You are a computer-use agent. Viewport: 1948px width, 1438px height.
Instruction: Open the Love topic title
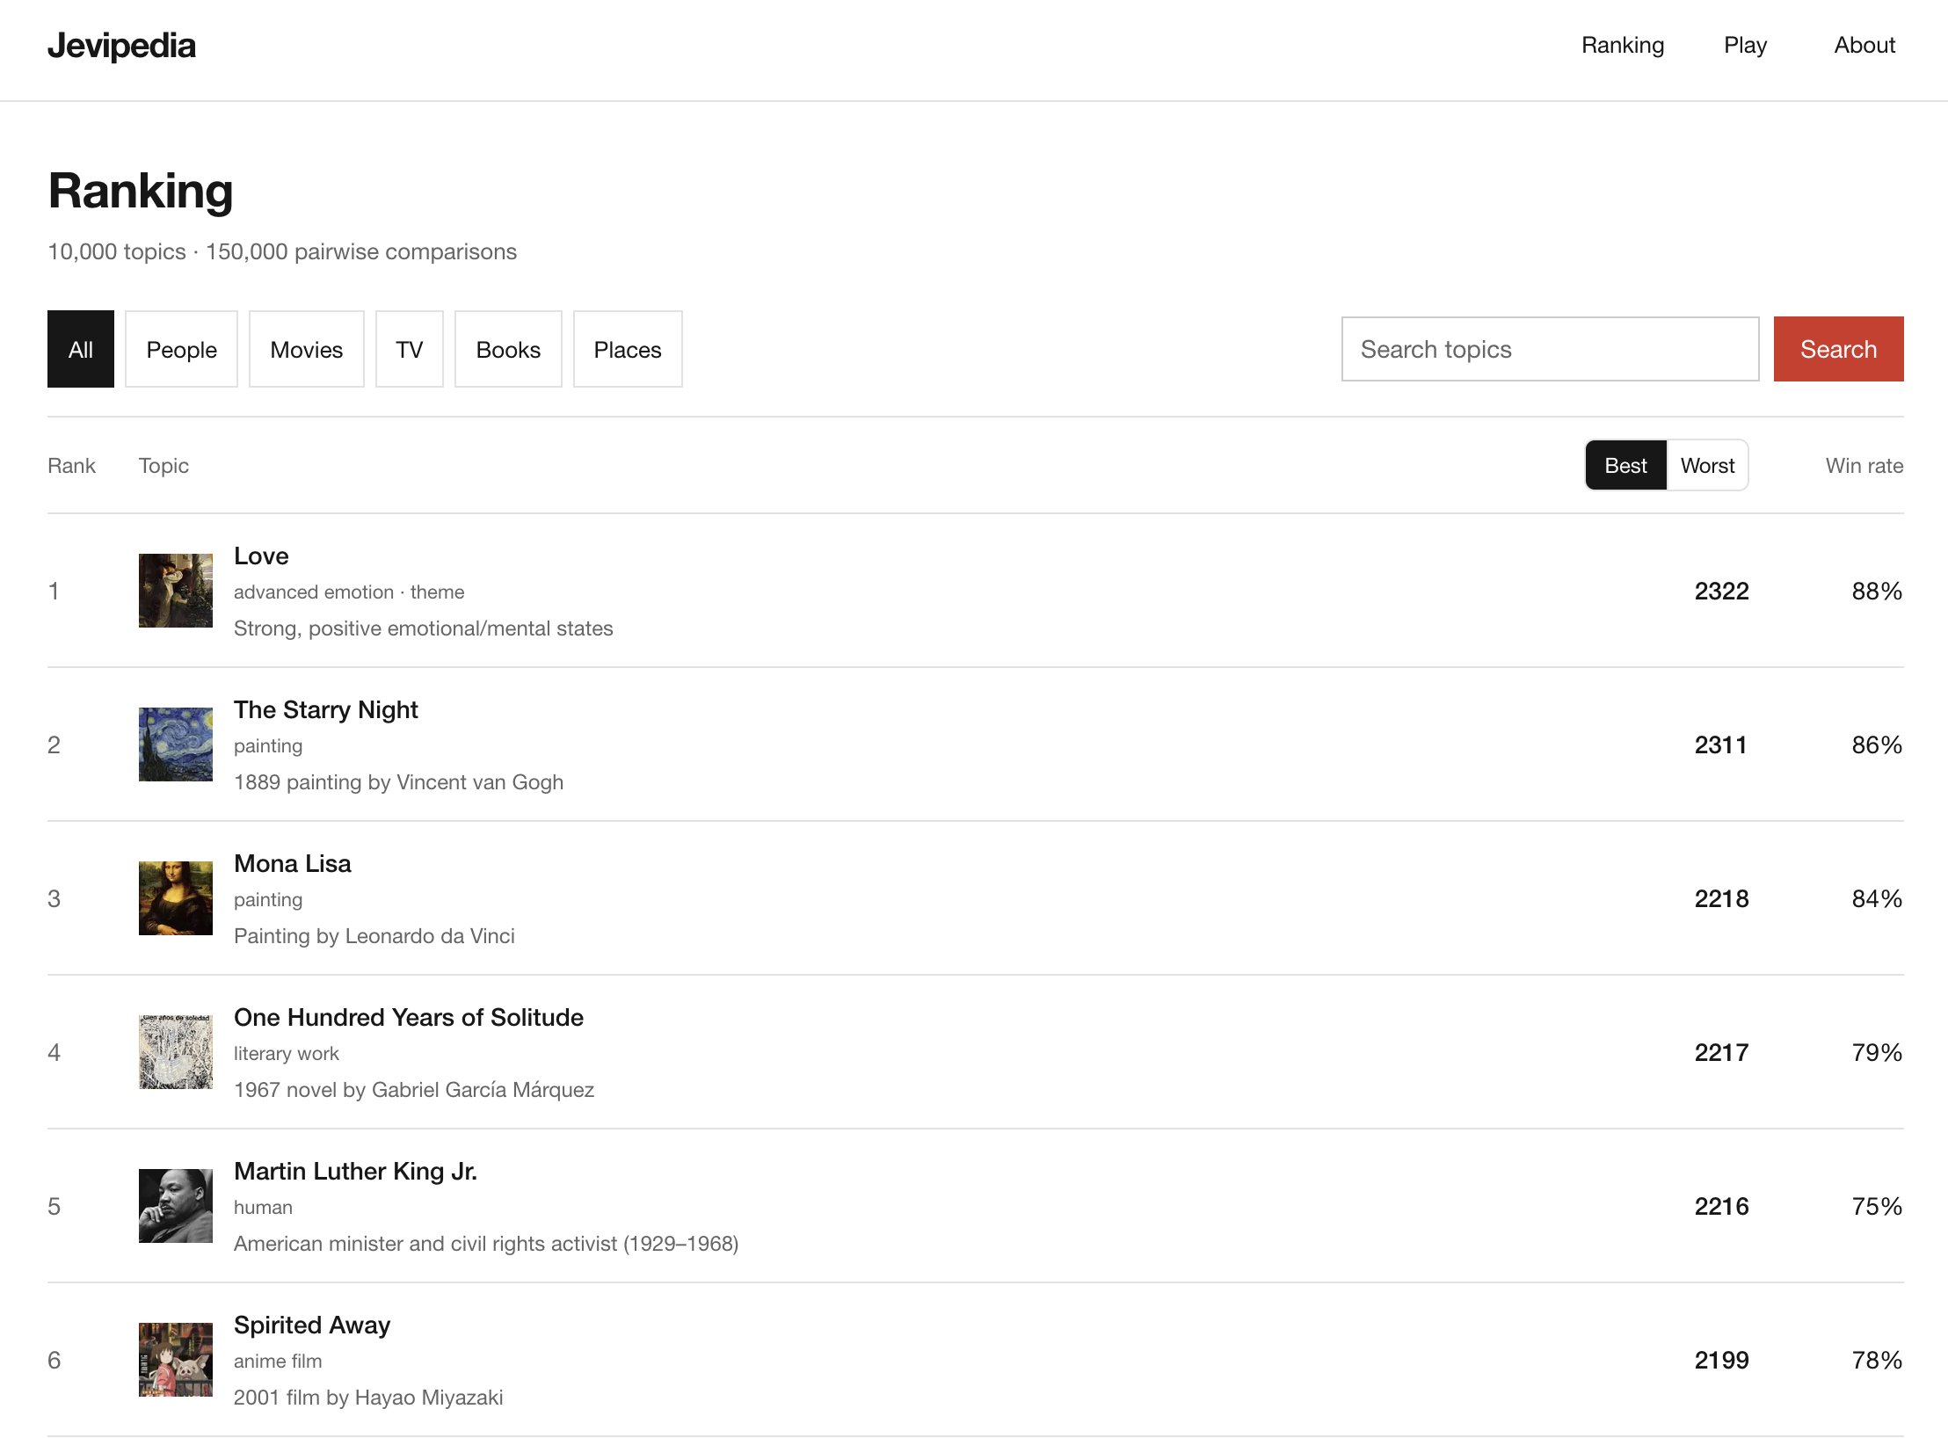coord(261,556)
